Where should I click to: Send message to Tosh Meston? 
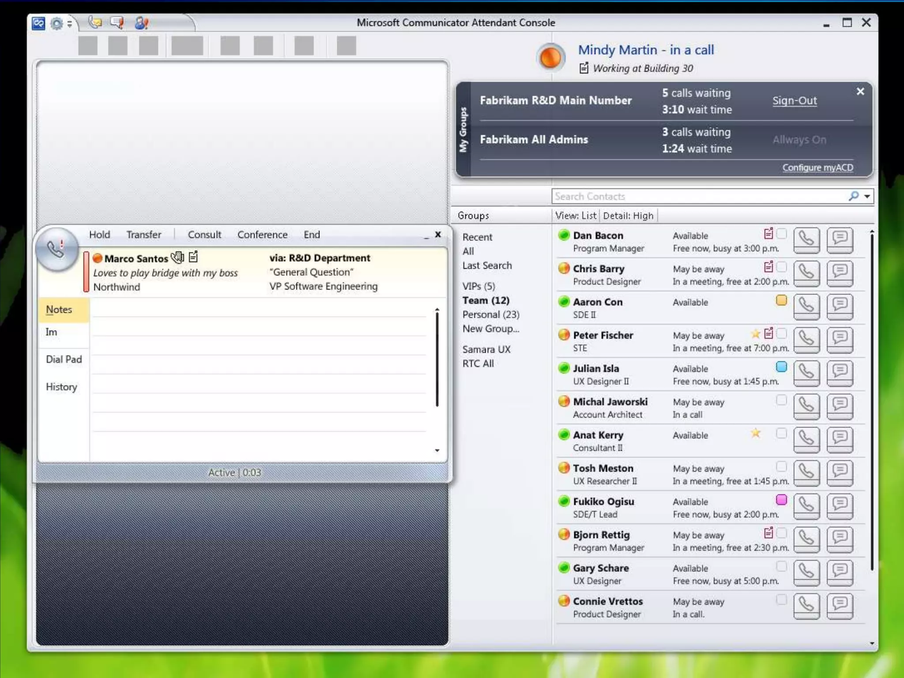click(x=840, y=473)
